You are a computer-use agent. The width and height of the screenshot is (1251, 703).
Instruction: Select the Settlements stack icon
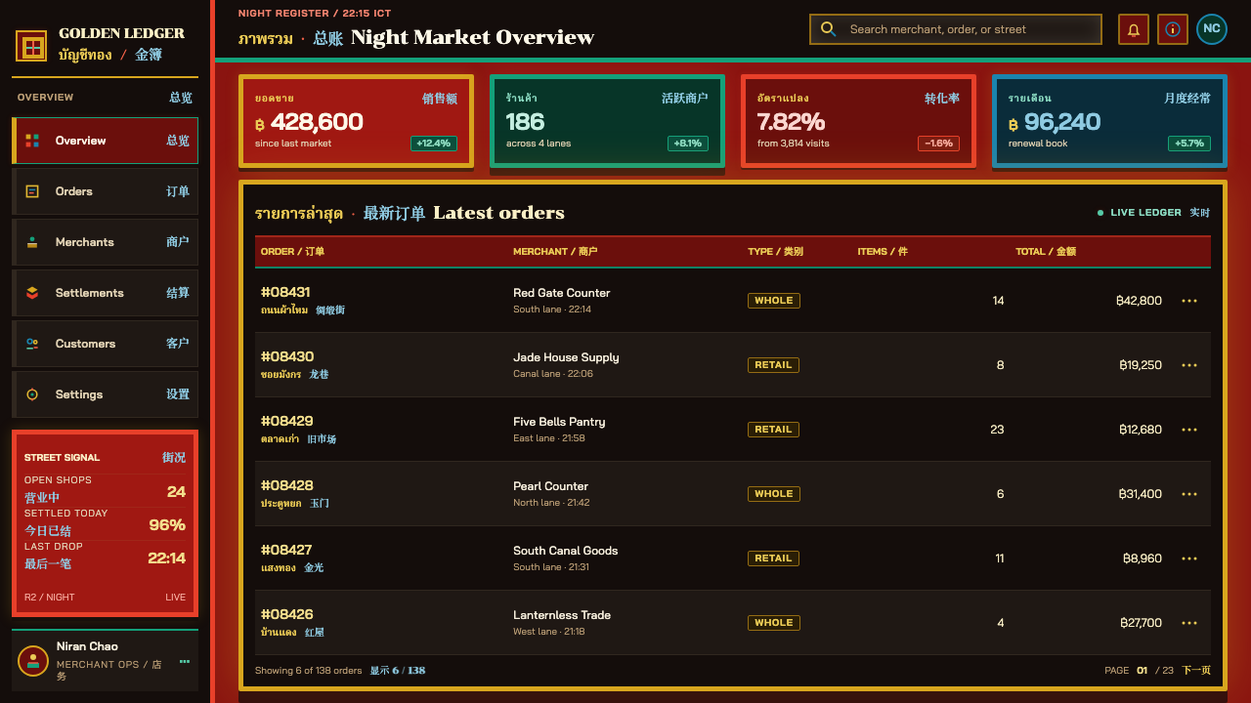[32, 293]
